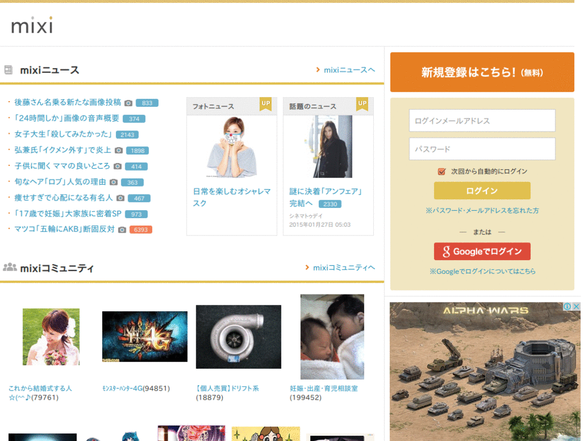588x441 pixels.
Task: Open community これから結婚式する人☆
Action: coord(40,393)
